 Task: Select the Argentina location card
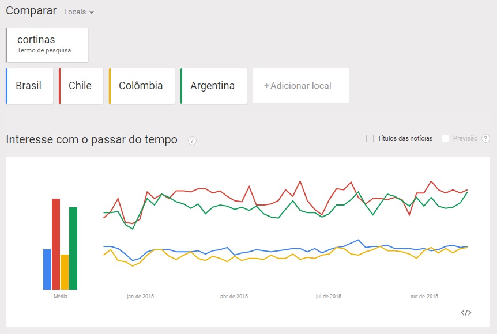pyautogui.click(x=213, y=85)
